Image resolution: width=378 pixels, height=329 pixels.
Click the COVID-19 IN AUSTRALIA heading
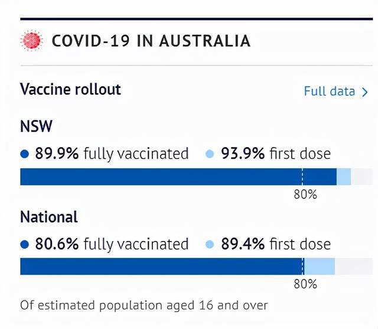pyautogui.click(x=151, y=41)
